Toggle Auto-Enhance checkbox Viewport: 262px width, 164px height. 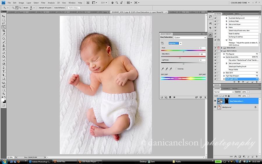(x=53, y=8)
